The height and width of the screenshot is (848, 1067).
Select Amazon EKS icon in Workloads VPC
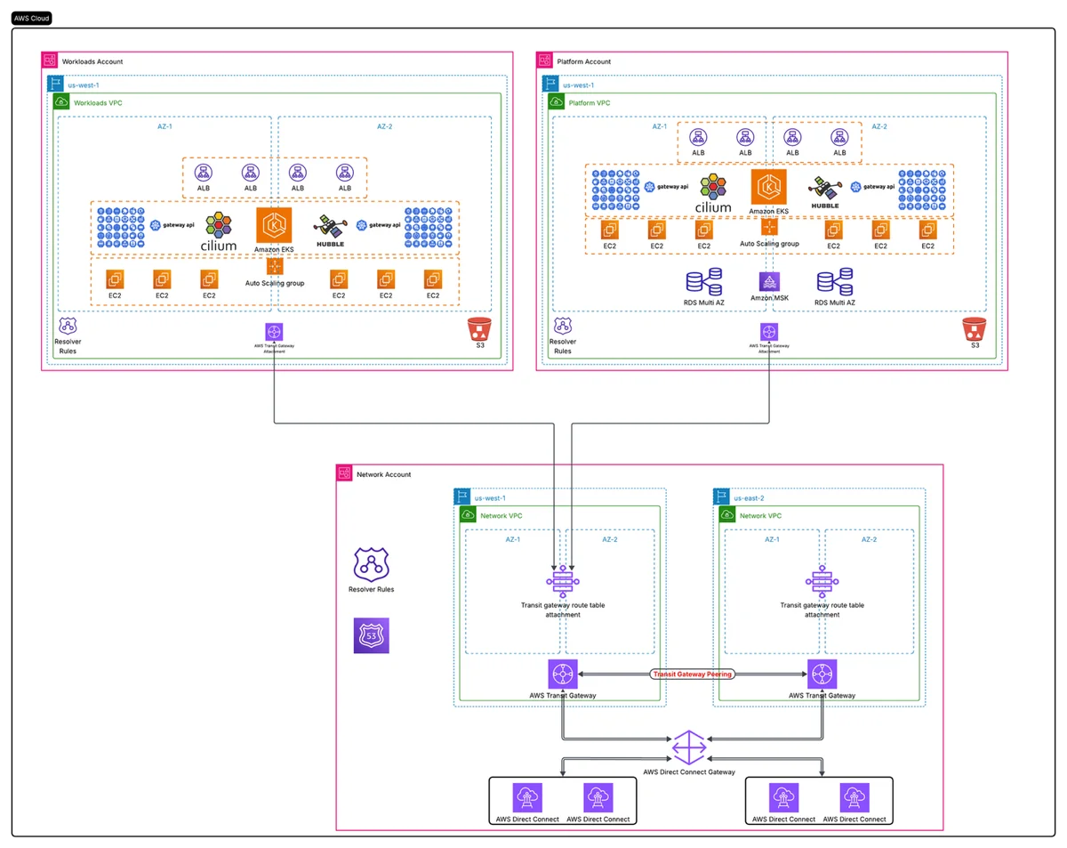tap(274, 225)
